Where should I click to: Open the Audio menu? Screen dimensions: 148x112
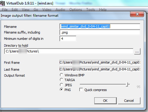tap(60, 10)
